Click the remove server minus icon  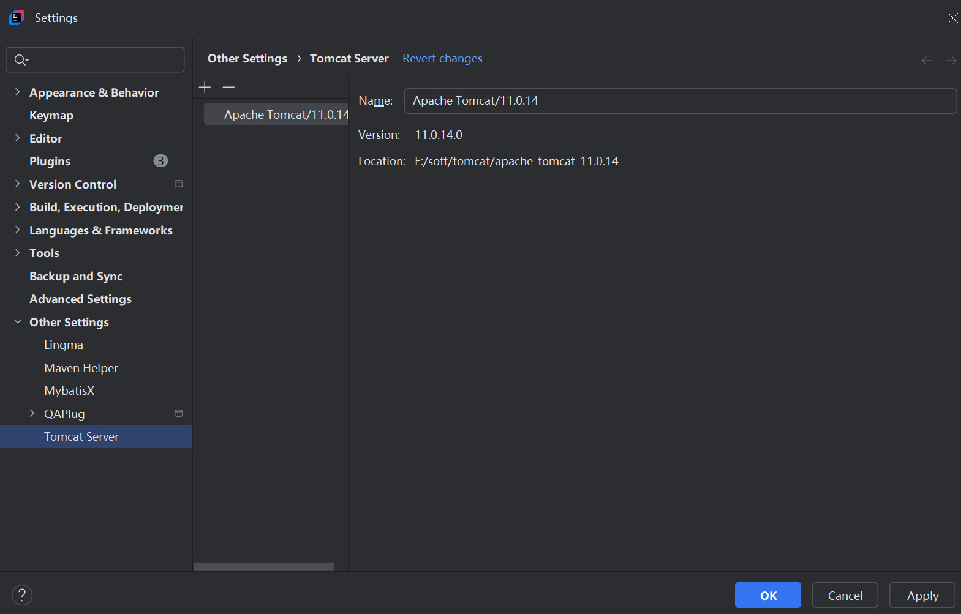[x=228, y=87]
